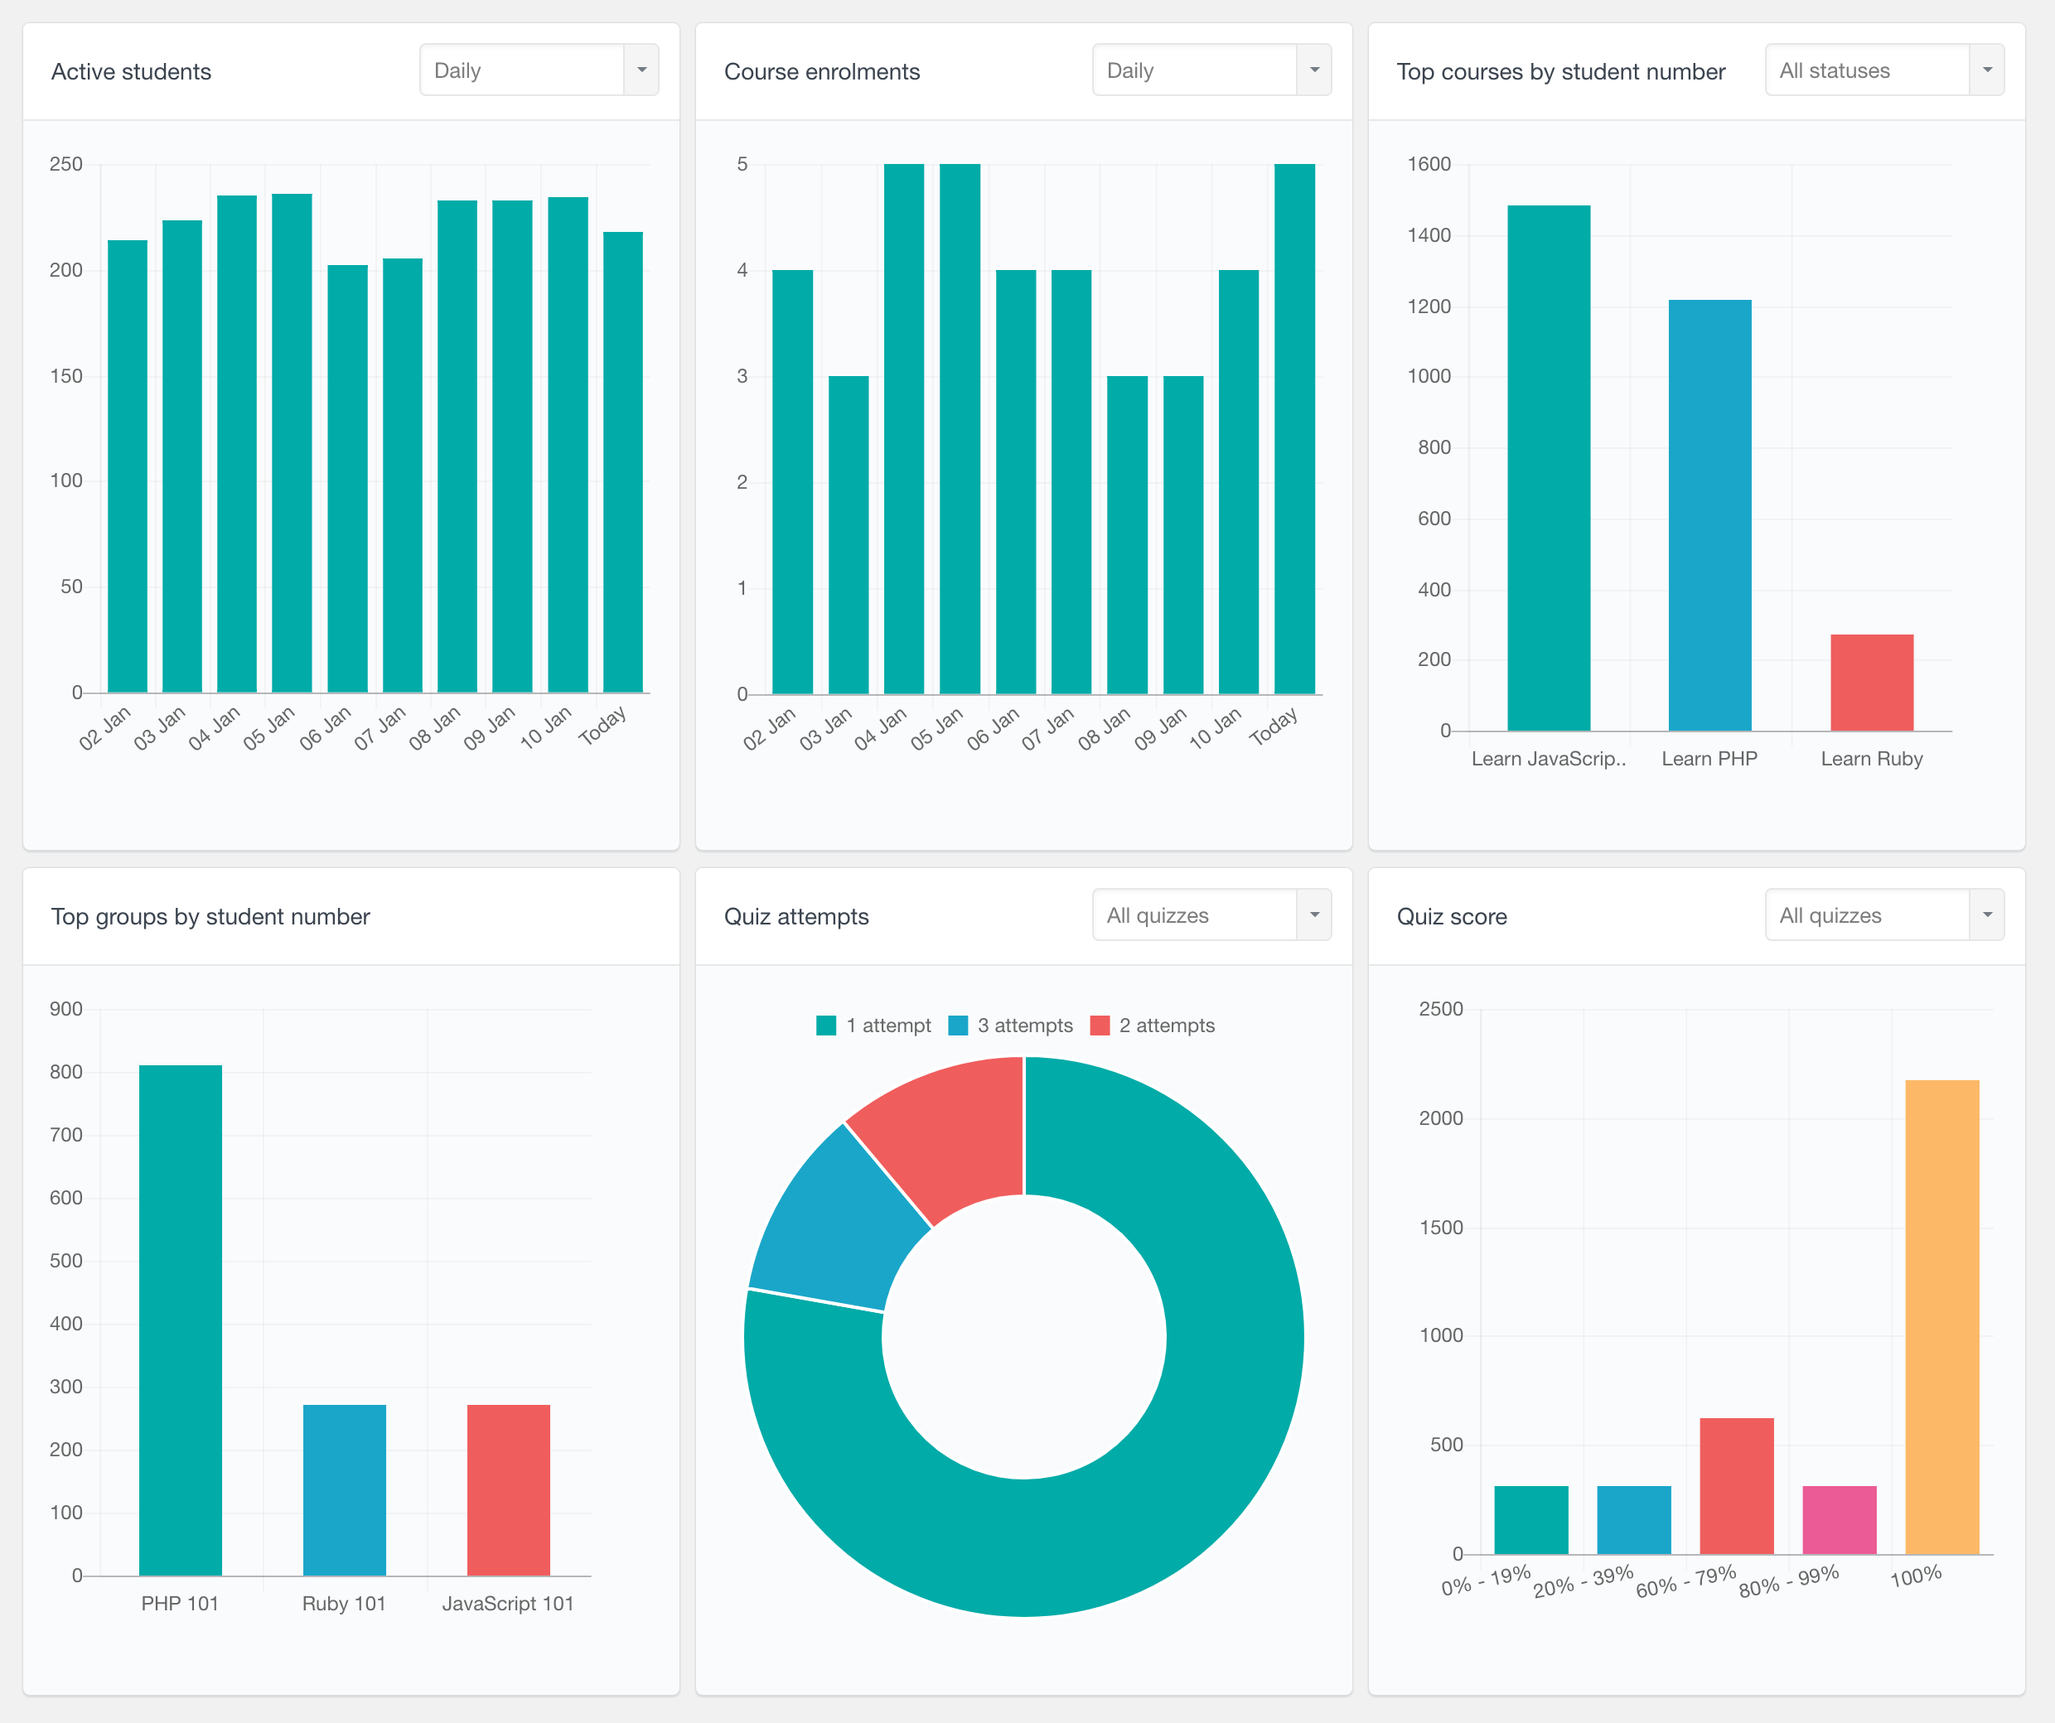
Task: Click the PHP 101 bar in Top groups
Action: point(181,1321)
